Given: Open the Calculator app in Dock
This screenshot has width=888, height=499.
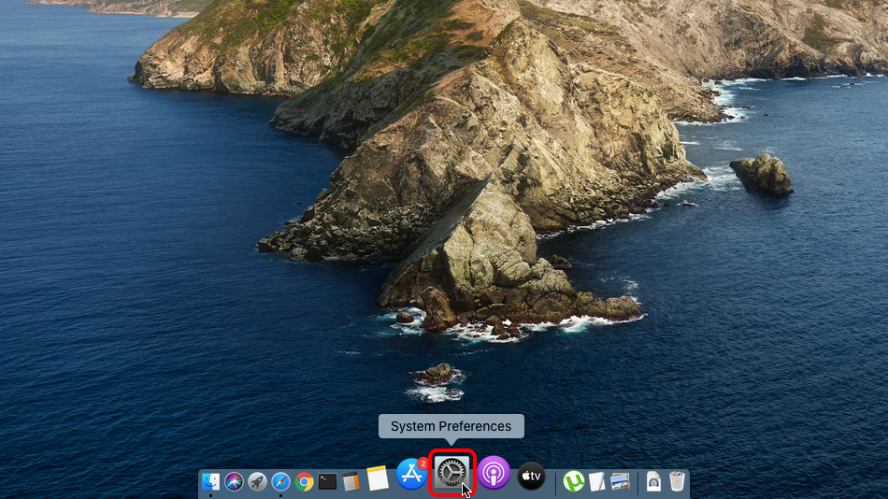Looking at the screenshot, I should click(351, 482).
